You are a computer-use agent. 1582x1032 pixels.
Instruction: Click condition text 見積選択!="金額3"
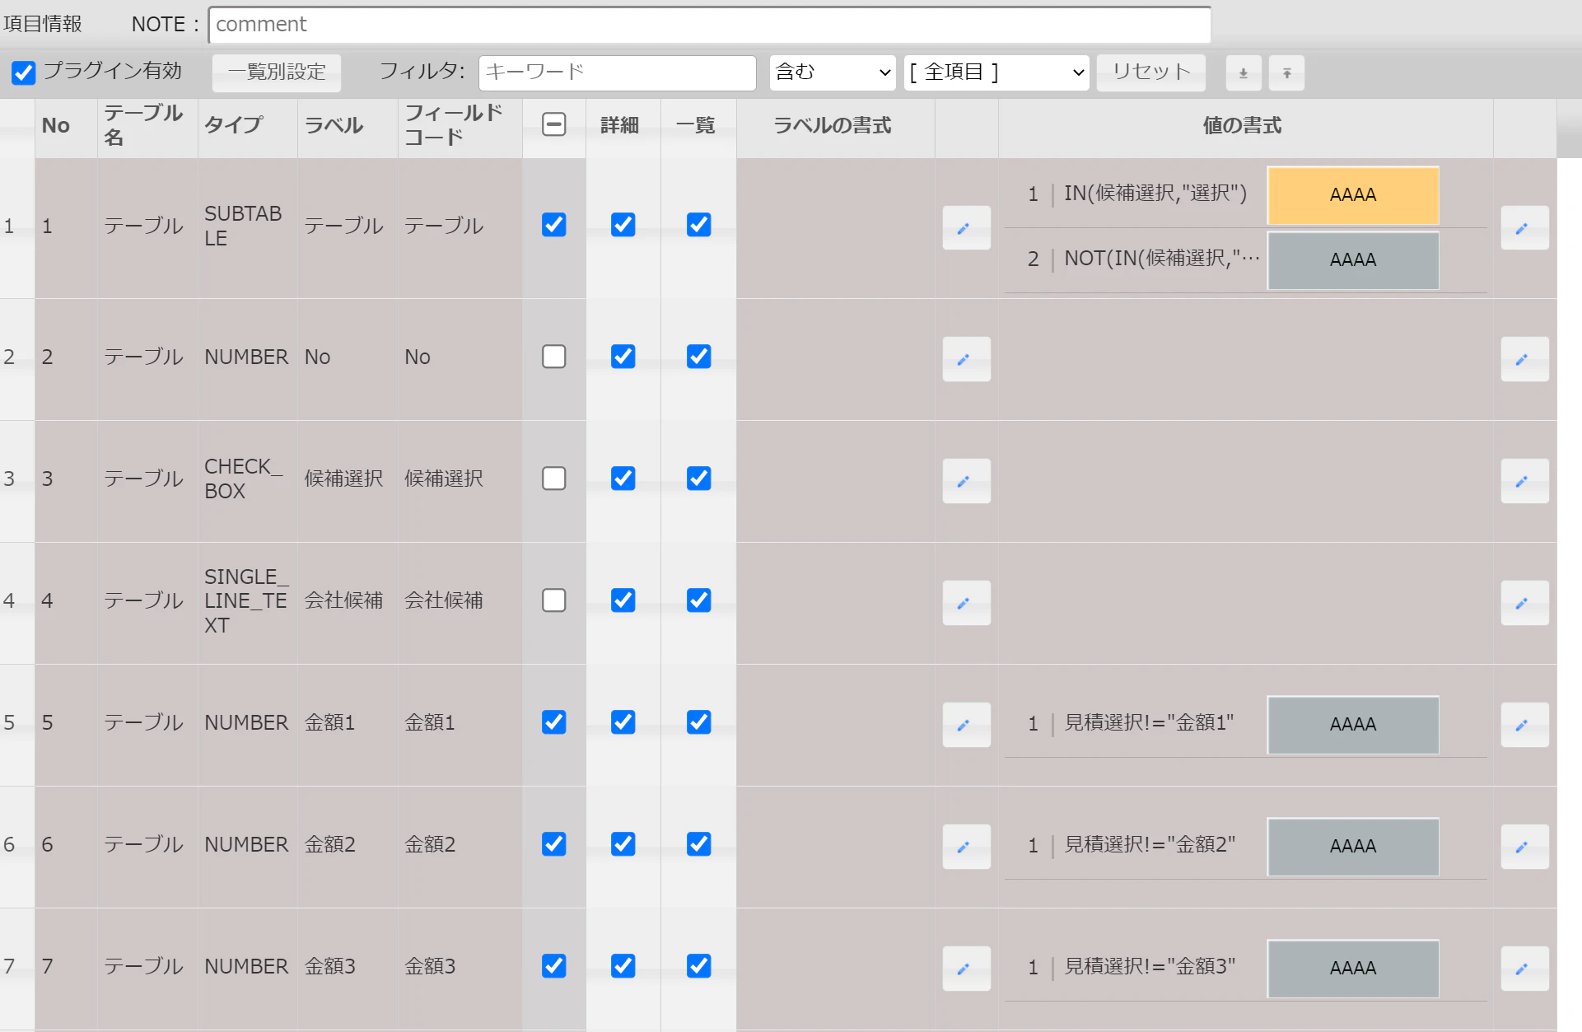(1150, 966)
